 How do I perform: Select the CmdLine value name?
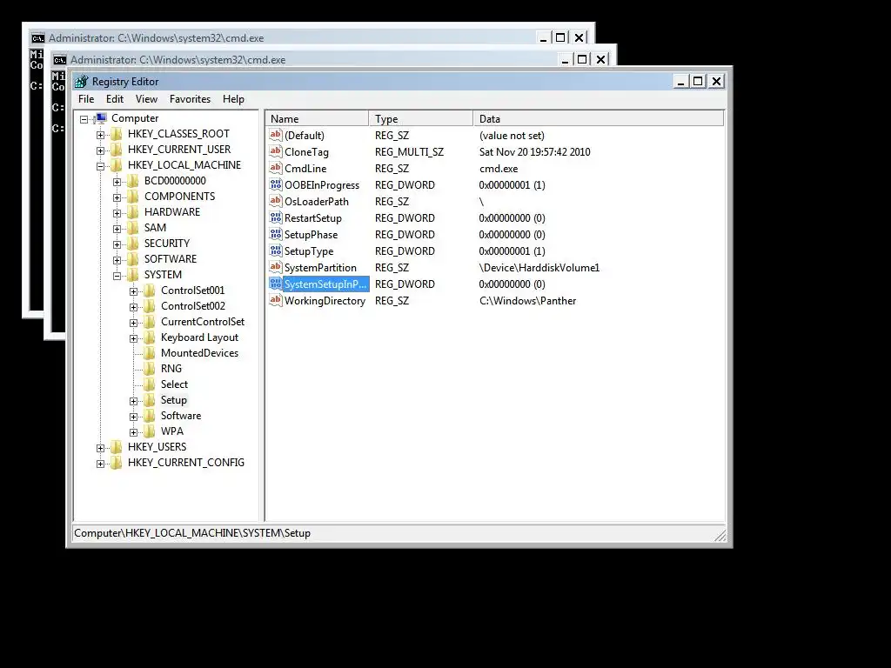[x=305, y=169]
